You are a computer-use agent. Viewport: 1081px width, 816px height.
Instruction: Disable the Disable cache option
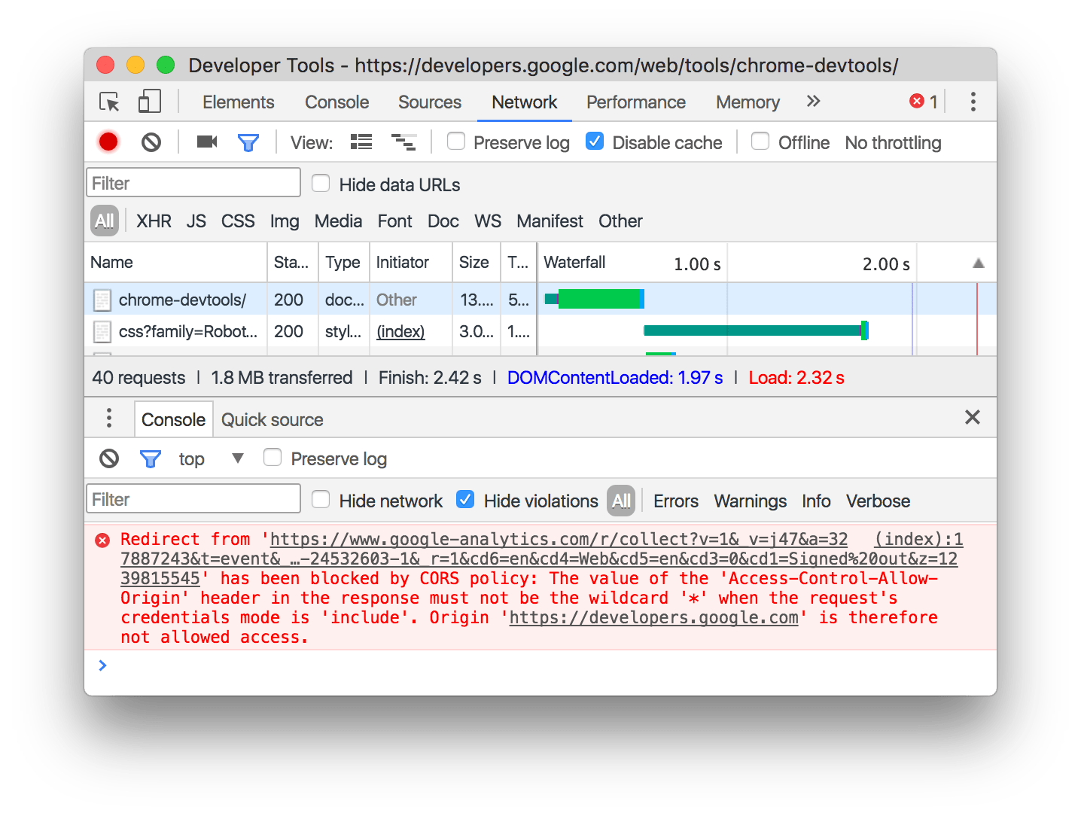(x=595, y=141)
